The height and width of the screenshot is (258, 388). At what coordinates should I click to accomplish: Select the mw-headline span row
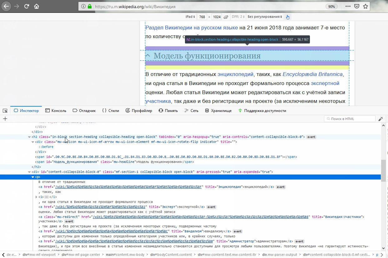pyautogui.click(x=114, y=162)
